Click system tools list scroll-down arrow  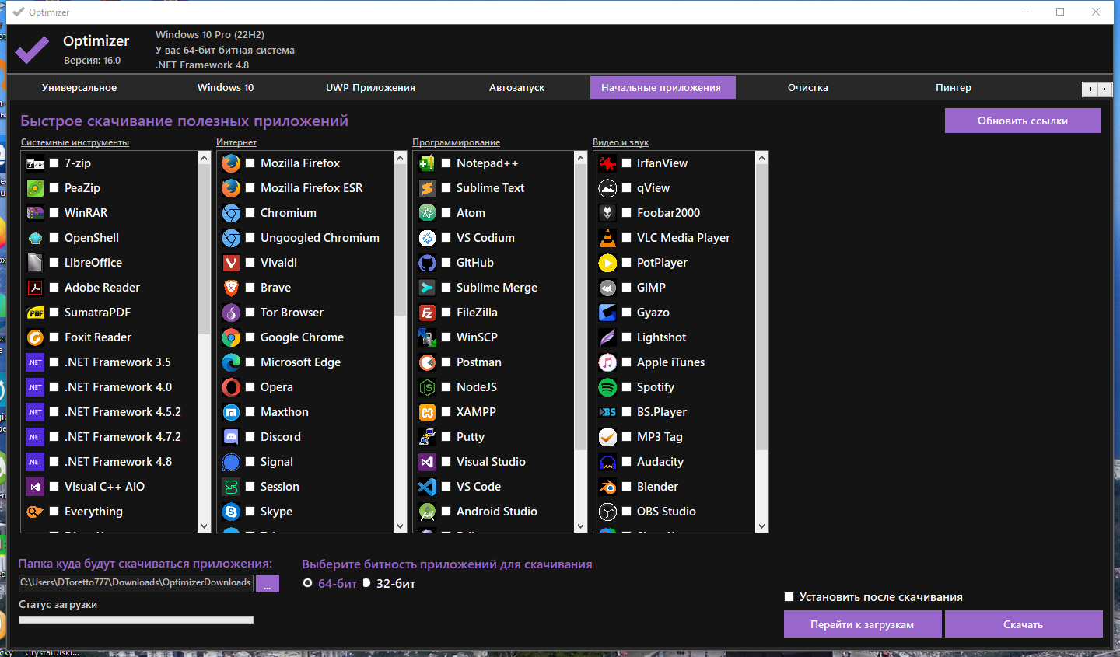[205, 526]
